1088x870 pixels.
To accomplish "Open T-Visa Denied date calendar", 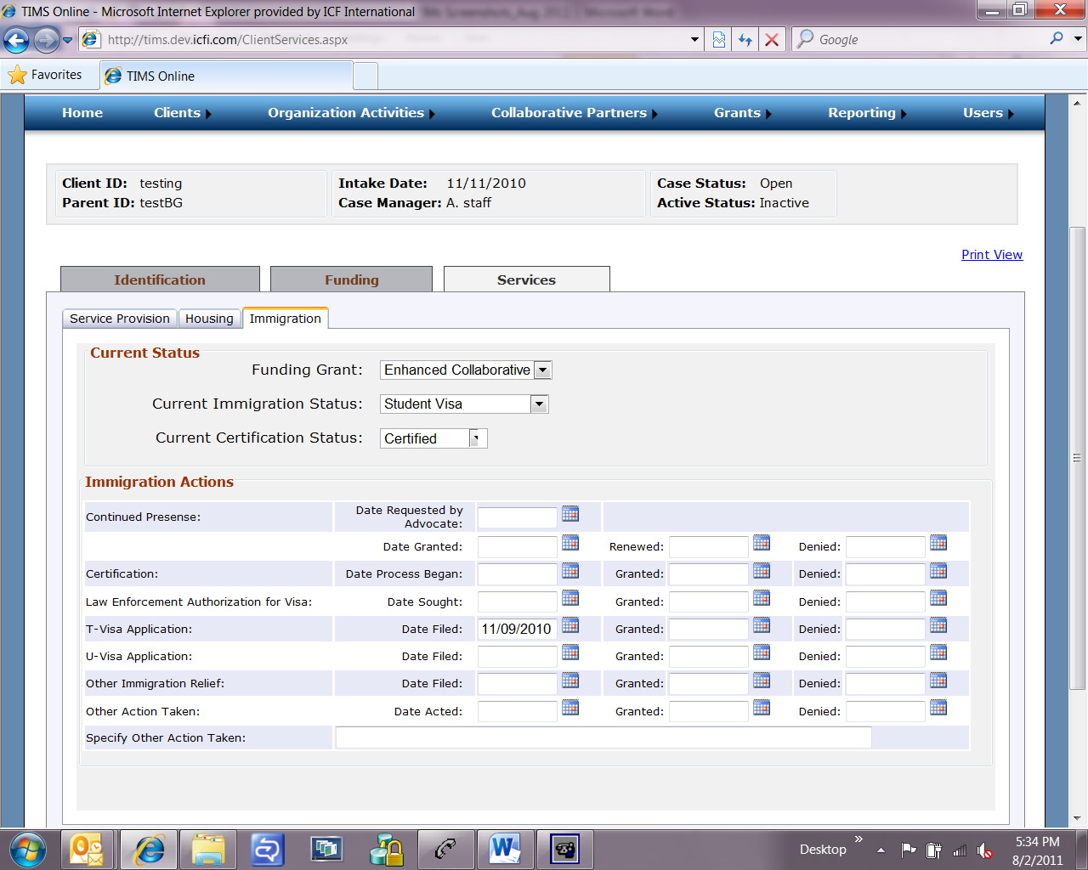I will [x=938, y=625].
